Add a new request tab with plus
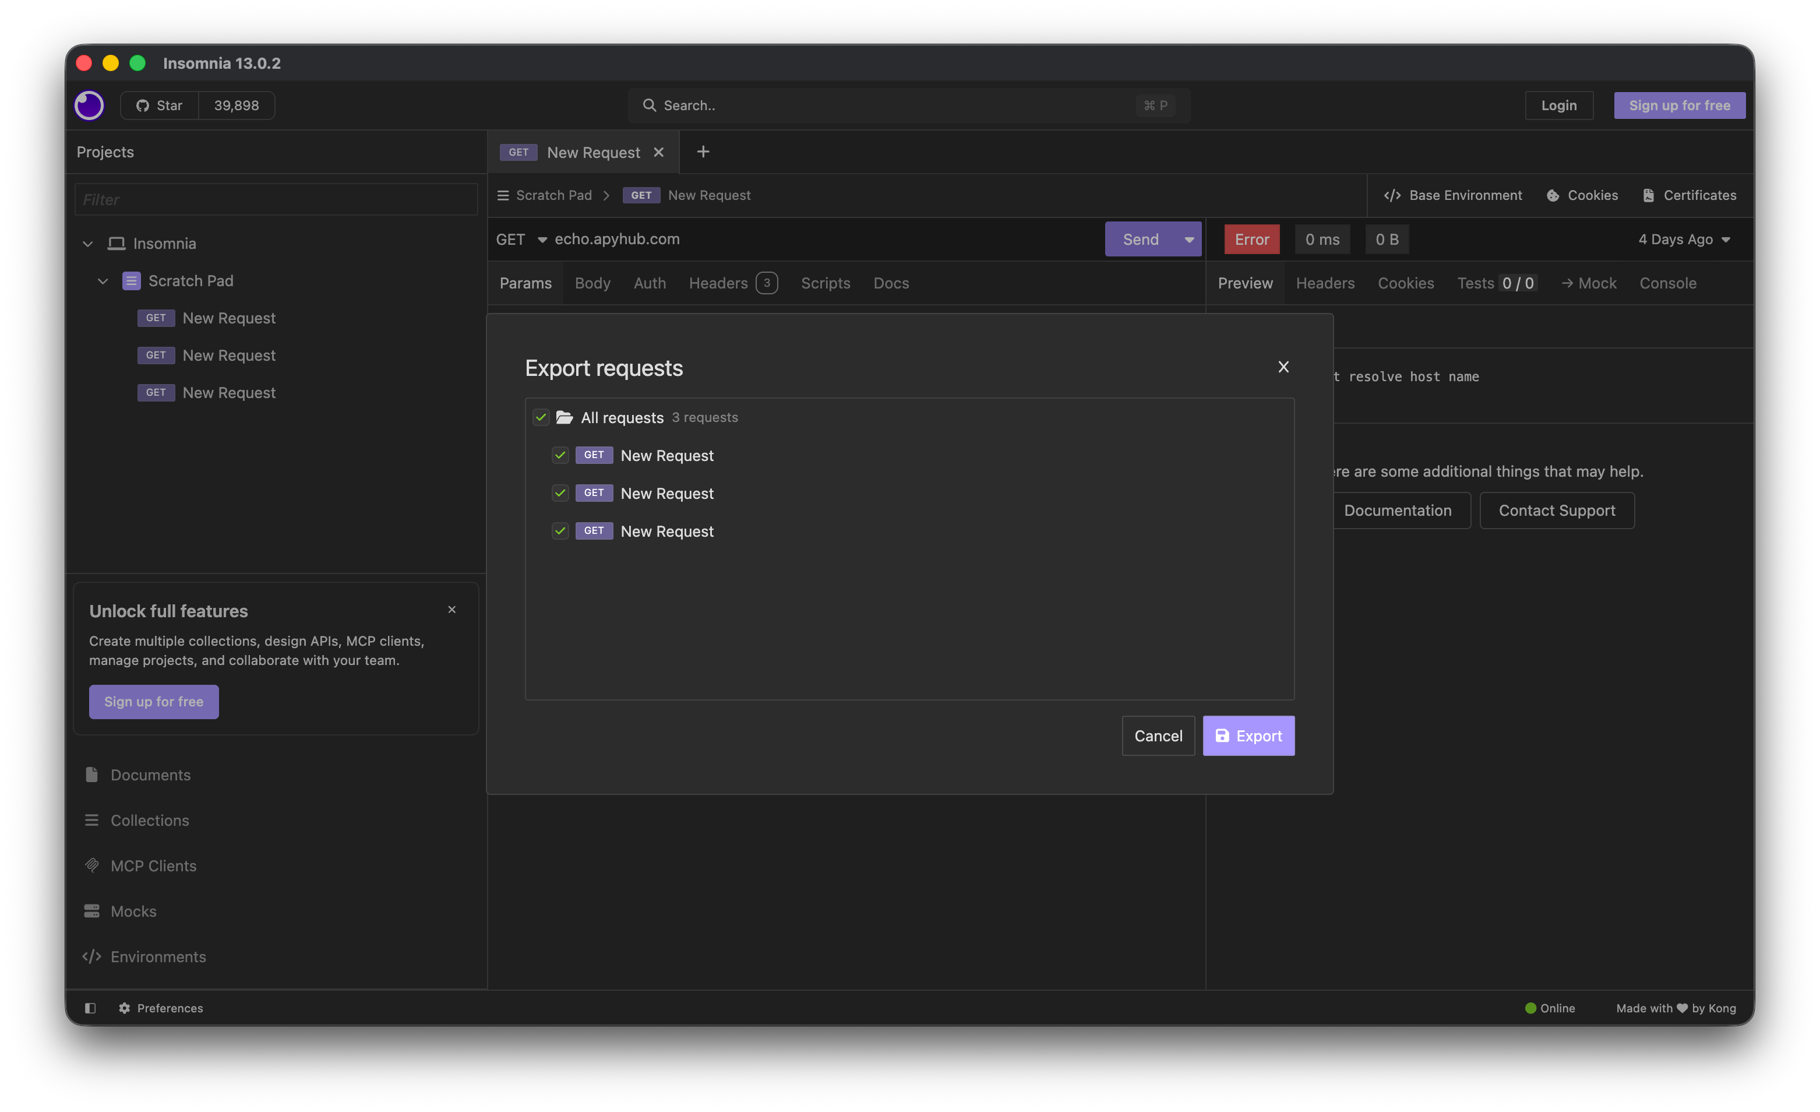Screen dimensions: 1820x1112 pyautogui.click(x=703, y=152)
